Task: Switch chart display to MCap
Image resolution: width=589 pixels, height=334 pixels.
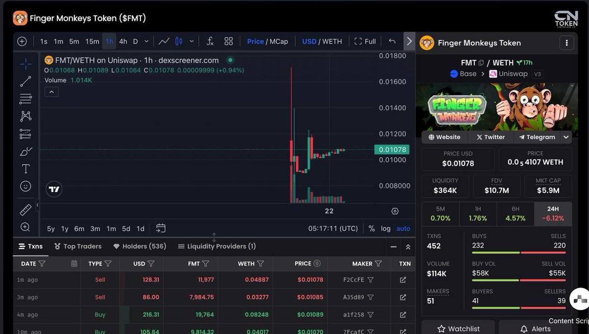Action: point(279,42)
